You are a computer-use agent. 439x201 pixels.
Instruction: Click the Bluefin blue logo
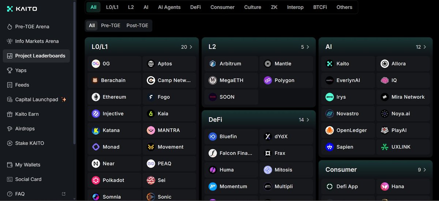(213, 137)
